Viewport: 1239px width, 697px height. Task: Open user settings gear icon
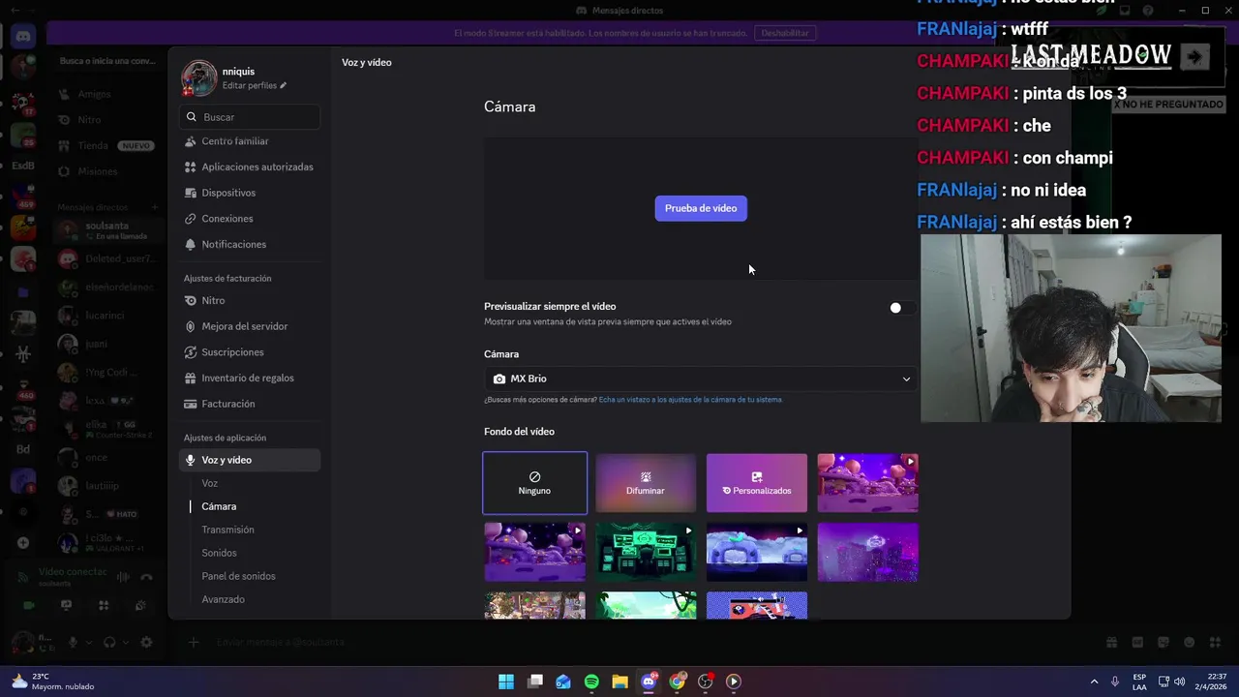(x=146, y=642)
